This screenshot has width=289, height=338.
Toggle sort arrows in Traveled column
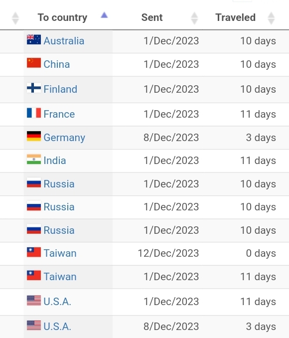tap(271, 18)
